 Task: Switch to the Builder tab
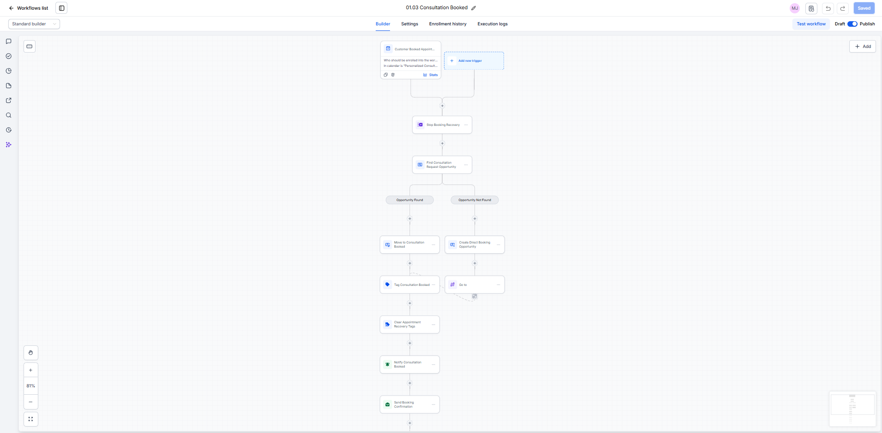(383, 24)
